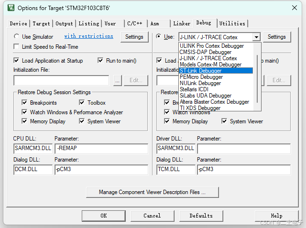
Task: Choose ULINK Pro Cortex Debugger from list
Action: pos(216,46)
